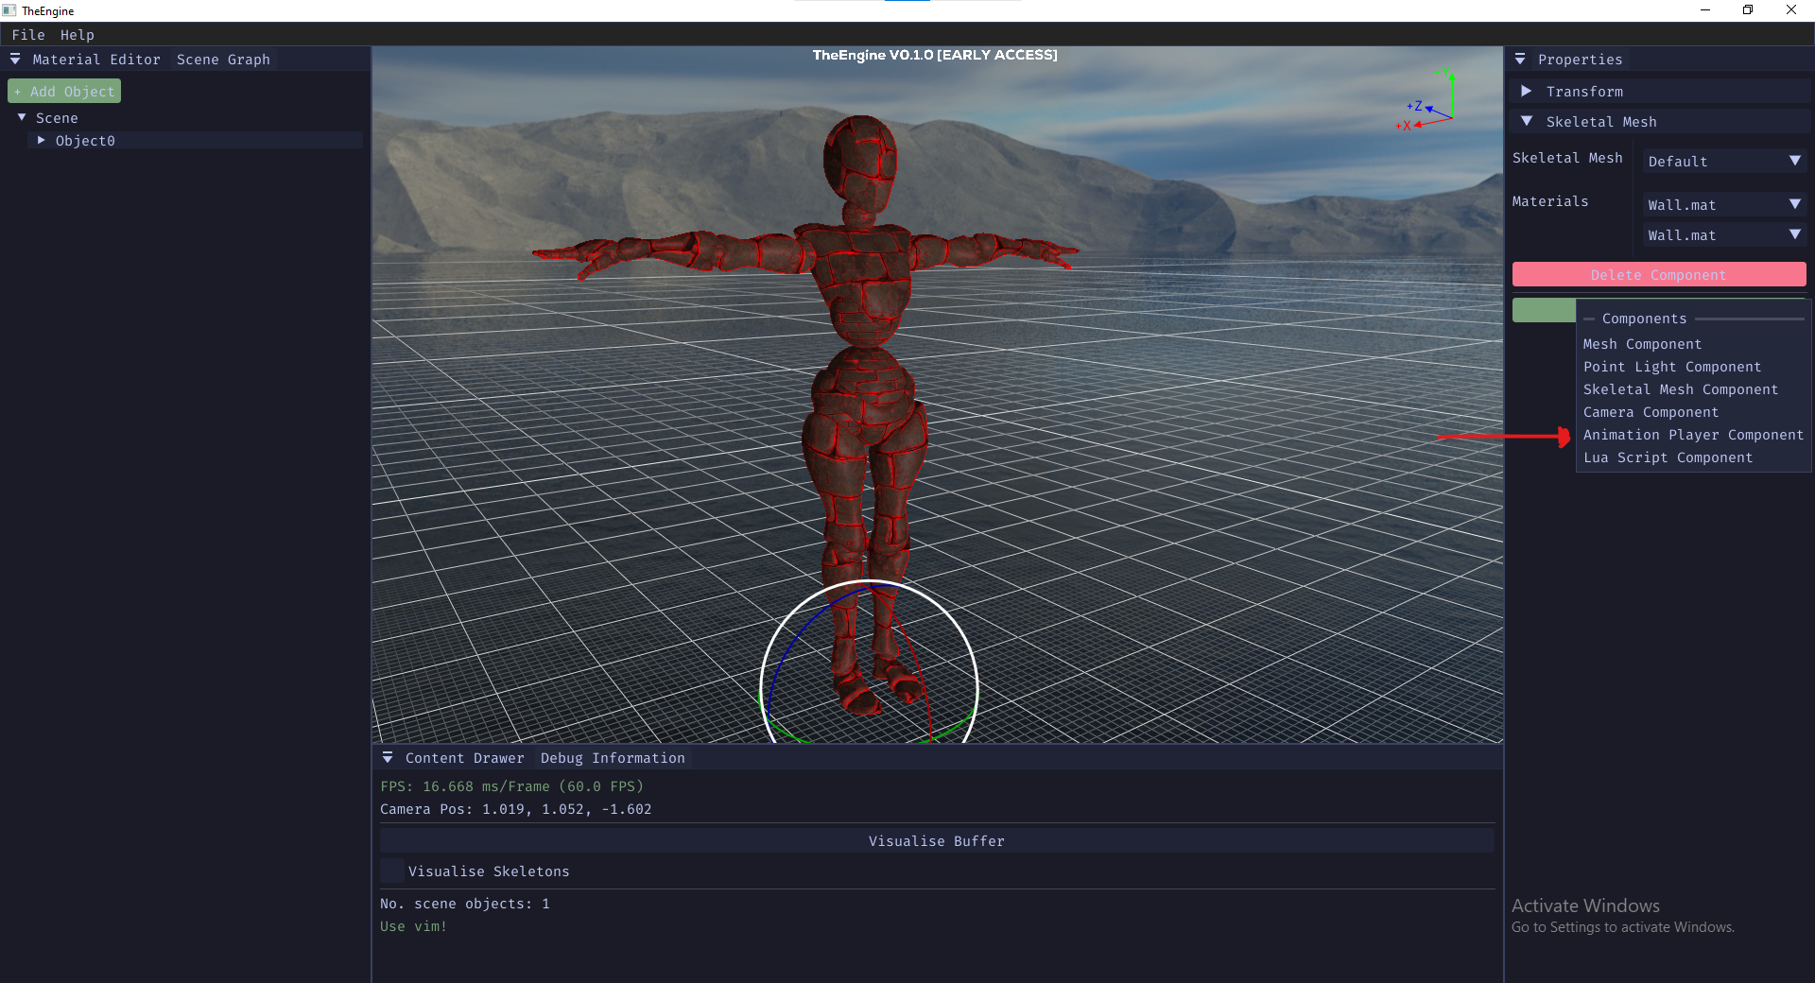Click the 'Materials' label
1815x983 pixels.
click(x=1549, y=201)
